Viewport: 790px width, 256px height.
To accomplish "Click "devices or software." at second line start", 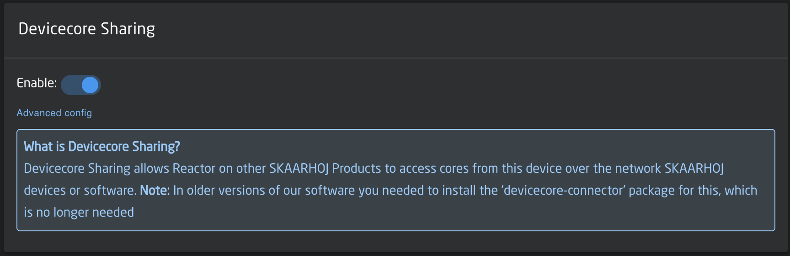I will [x=80, y=191].
